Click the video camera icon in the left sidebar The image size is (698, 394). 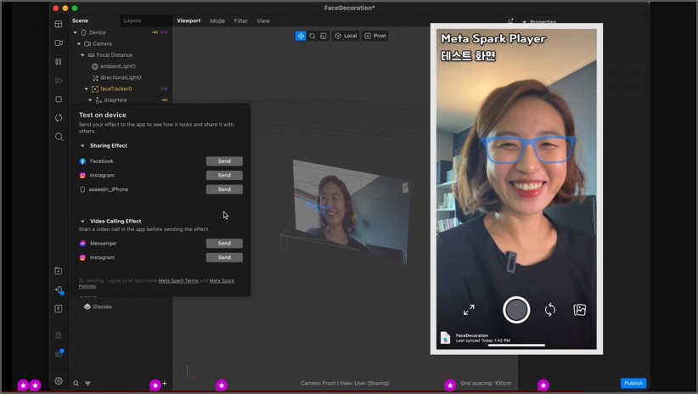point(59,42)
